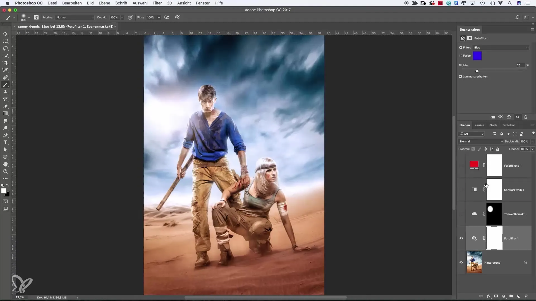Open the layer filter Art dropdown
536x301 pixels.
(472, 134)
